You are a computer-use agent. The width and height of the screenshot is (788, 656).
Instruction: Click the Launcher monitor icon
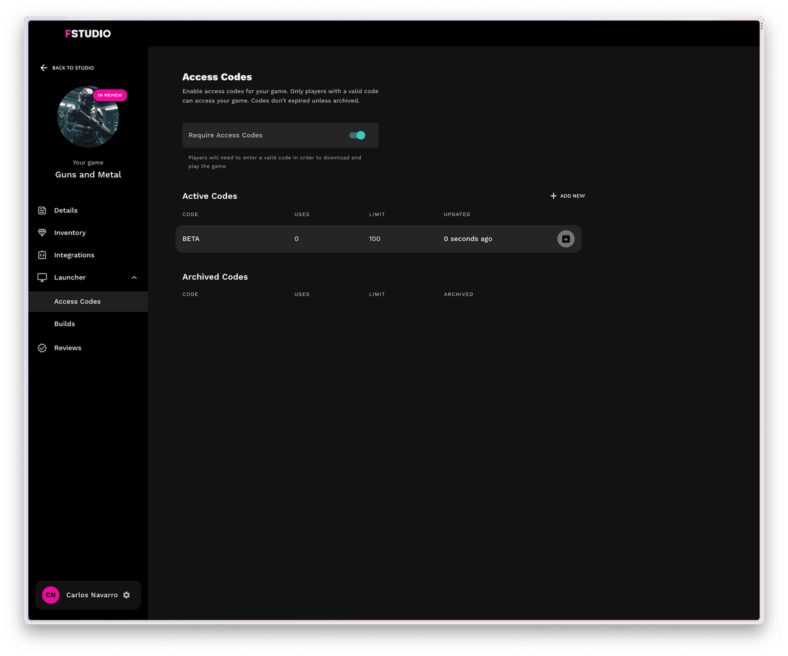pyautogui.click(x=42, y=277)
